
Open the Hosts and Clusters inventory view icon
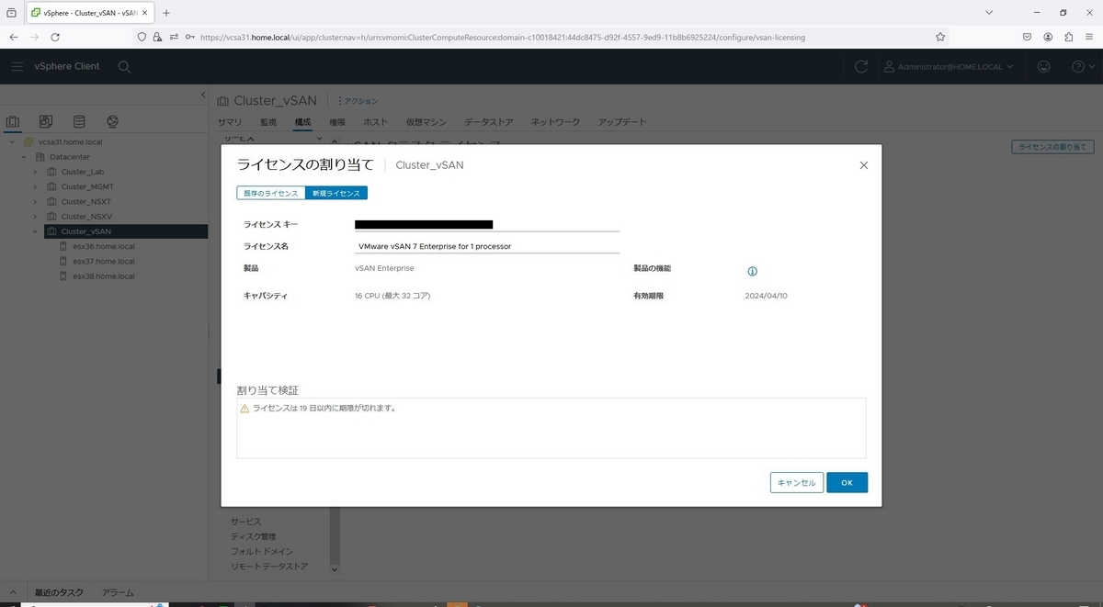[13, 121]
